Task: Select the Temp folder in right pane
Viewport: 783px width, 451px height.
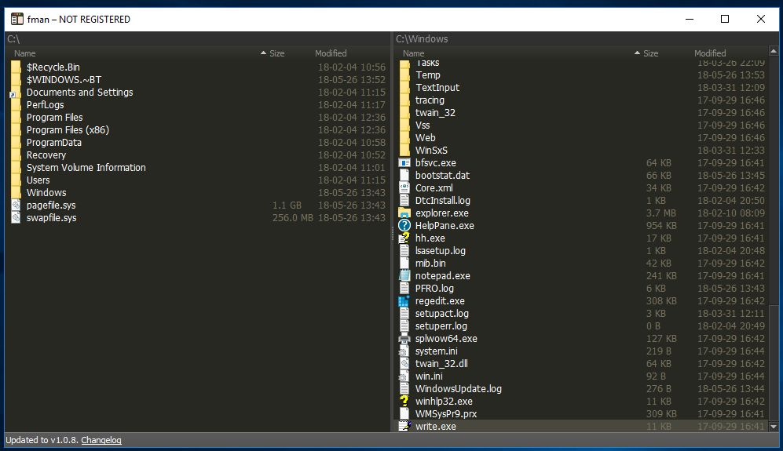Action: (582, 75)
